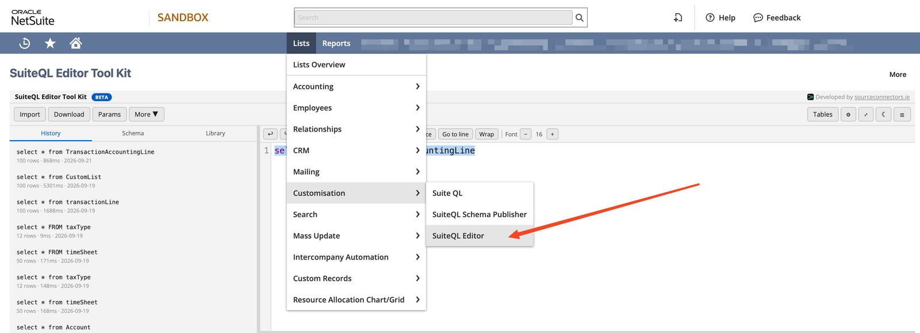The image size is (920, 333).
Task: Click the SANDBOX label
Action: point(183,18)
